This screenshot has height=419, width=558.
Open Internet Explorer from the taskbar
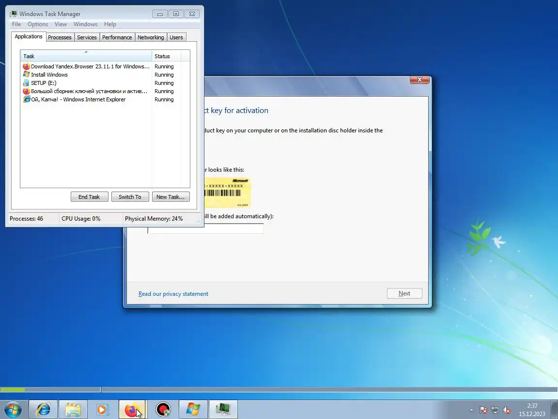[x=43, y=409]
